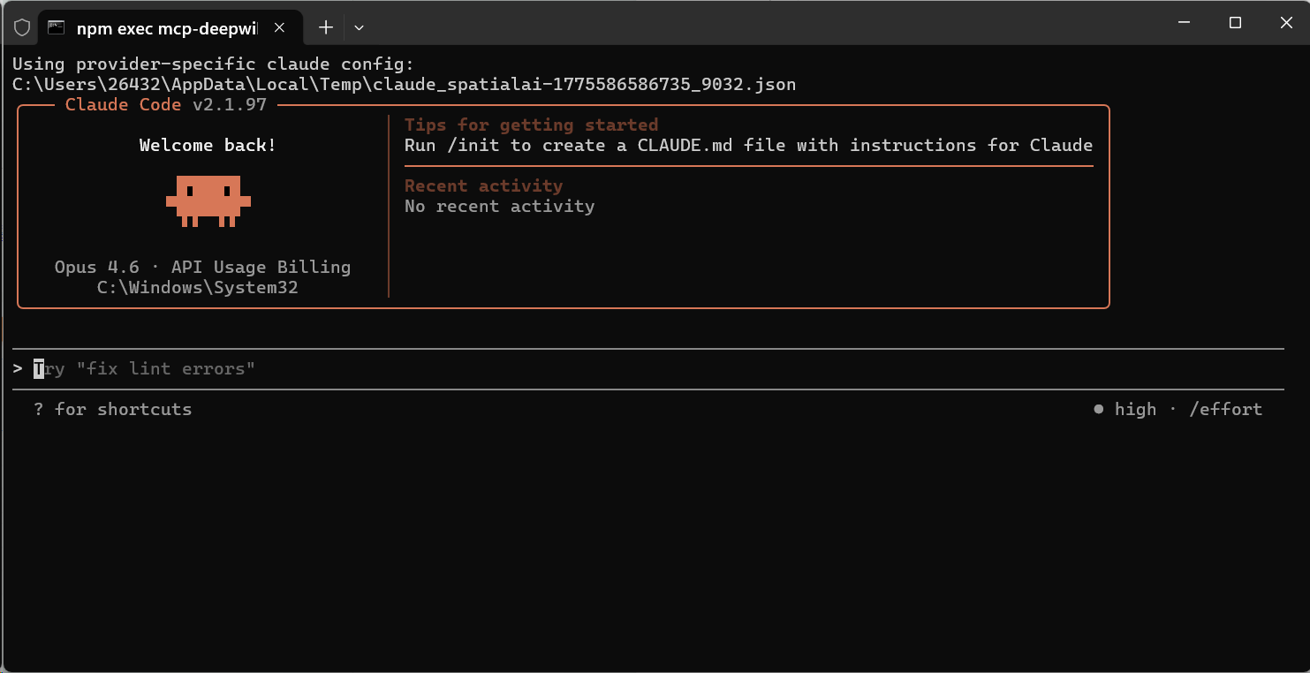
Task: Click the "? for shortcuts" hint
Action: [x=113, y=410]
